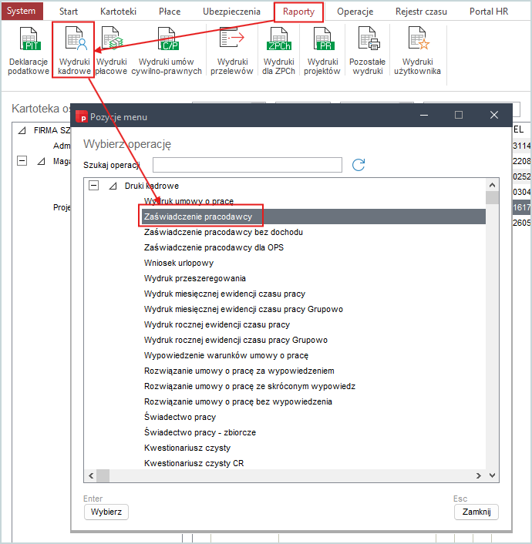Select Wydruk umowy o pracę
The width and height of the screenshot is (532, 544).
tap(189, 201)
